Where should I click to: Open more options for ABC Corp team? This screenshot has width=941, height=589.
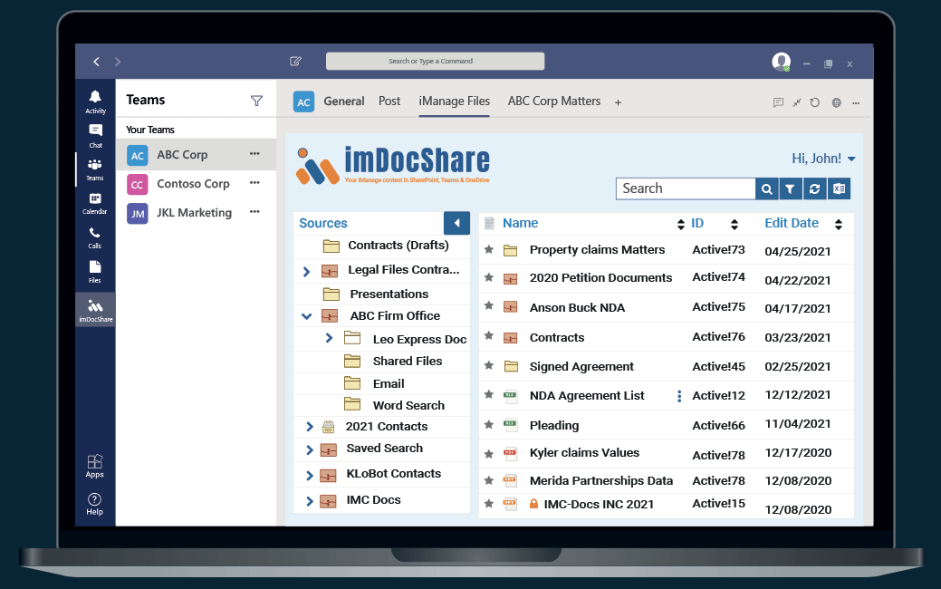pos(254,154)
